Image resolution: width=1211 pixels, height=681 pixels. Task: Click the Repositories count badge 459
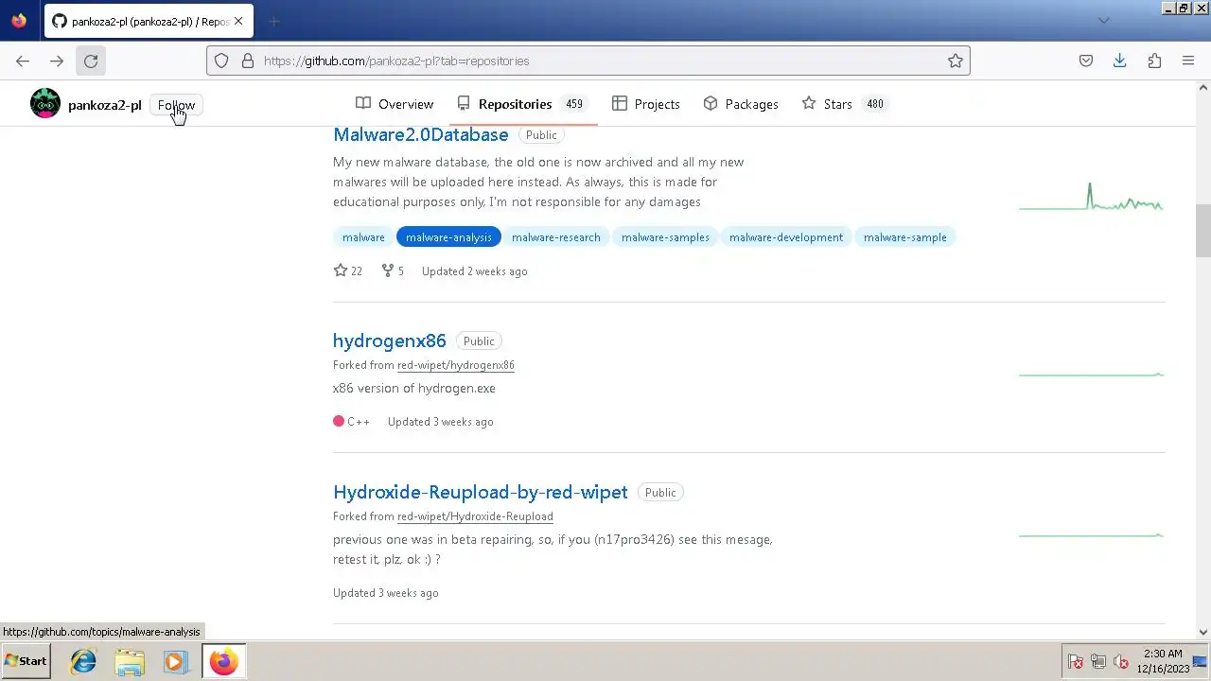click(x=574, y=104)
